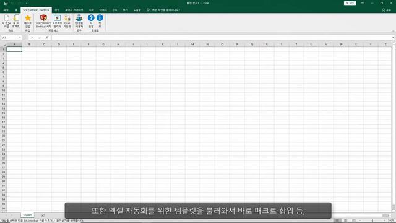Click the New Project icon
Viewport: 396px width, 223px height.
16,18
